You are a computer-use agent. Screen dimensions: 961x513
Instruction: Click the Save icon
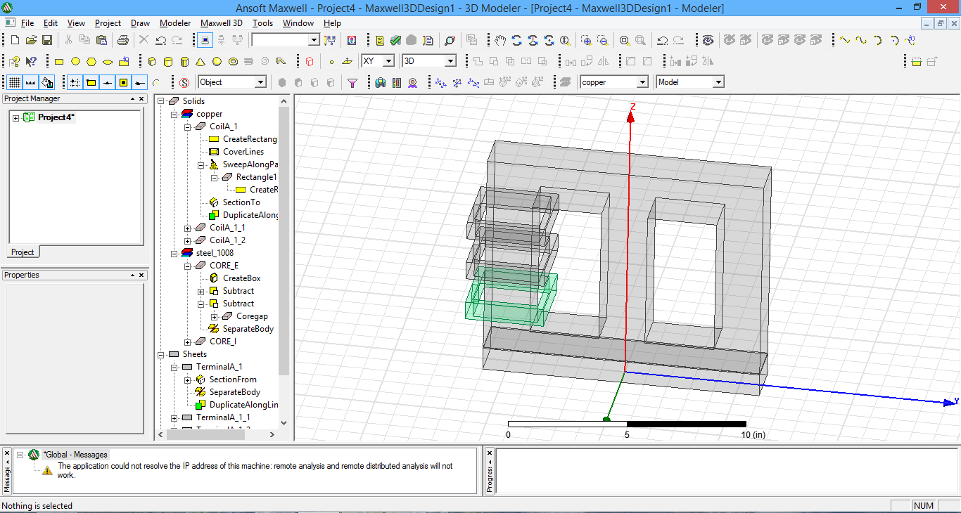click(46, 40)
